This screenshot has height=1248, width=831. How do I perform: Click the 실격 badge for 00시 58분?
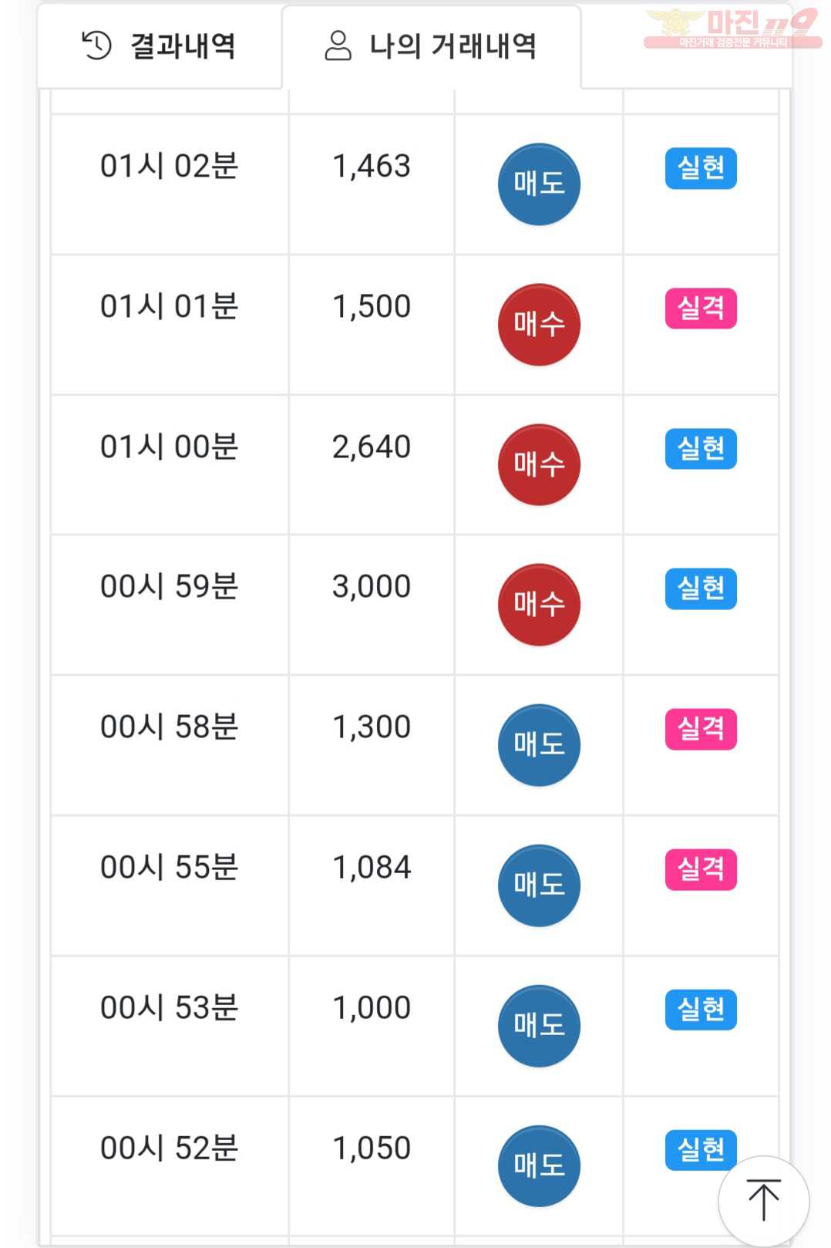point(701,730)
